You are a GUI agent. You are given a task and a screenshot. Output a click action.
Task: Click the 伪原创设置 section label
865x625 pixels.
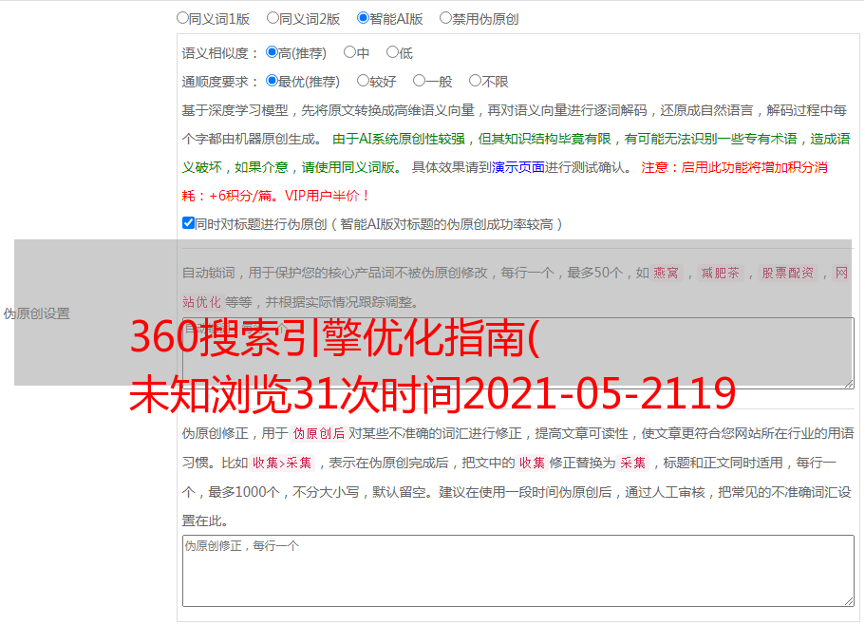tap(36, 313)
